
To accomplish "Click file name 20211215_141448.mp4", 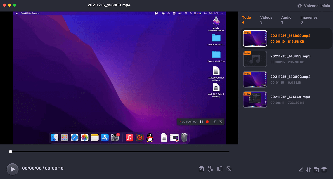I will click(290, 97).
